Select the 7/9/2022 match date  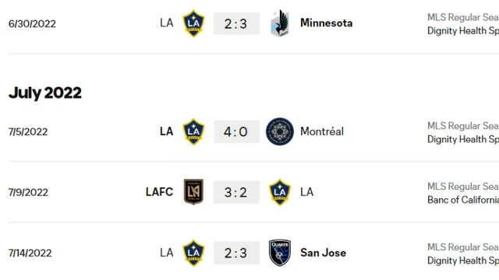[28, 192]
